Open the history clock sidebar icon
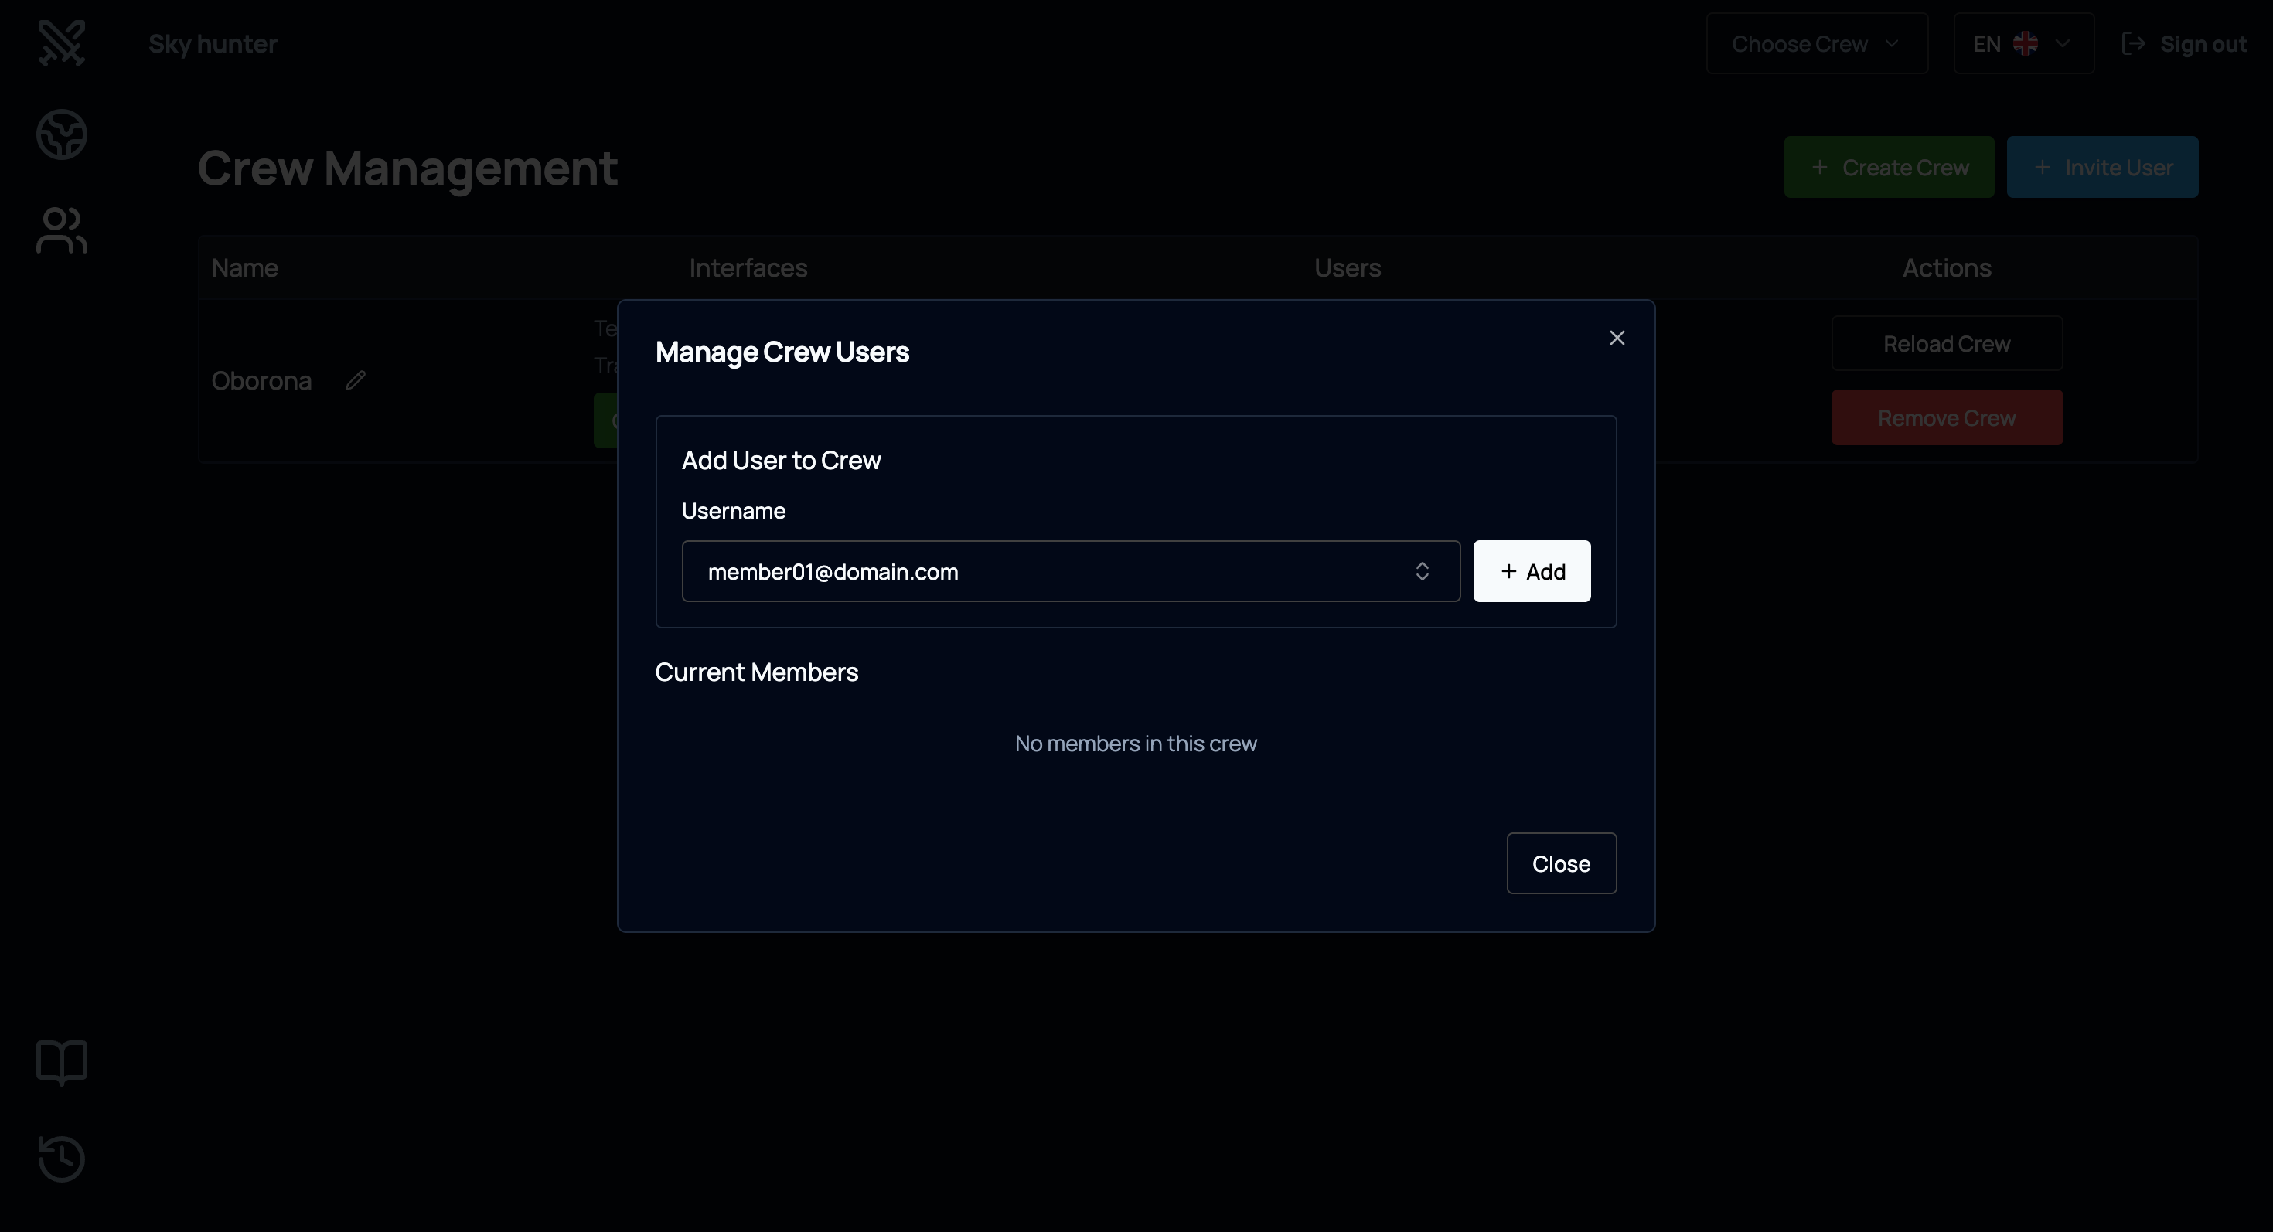 point(62,1158)
